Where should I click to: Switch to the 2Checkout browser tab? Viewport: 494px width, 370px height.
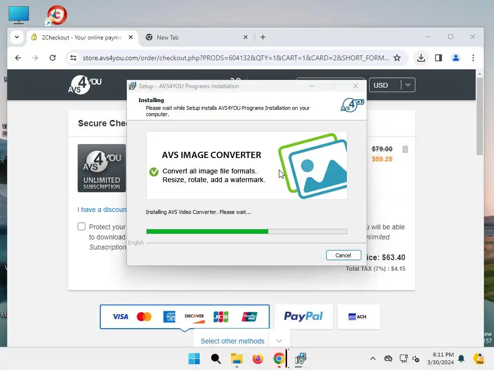click(82, 38)
